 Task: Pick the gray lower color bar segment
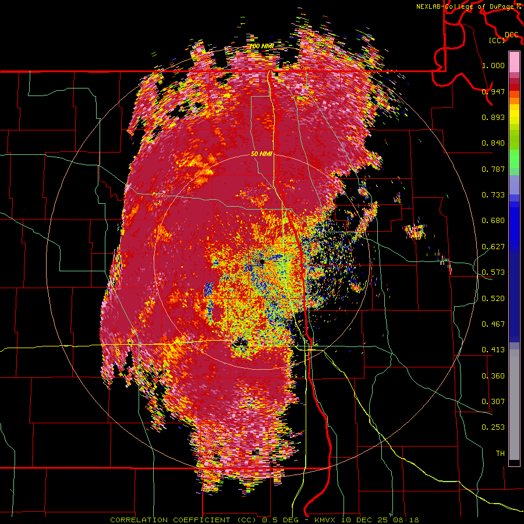(x=514, y=408)
